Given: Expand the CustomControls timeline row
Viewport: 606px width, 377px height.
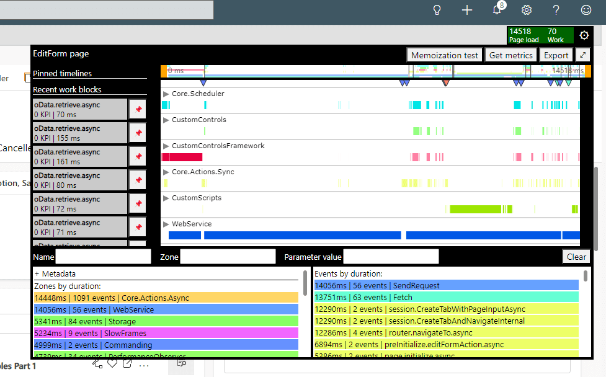Looking at the screenshot, I should pyautogui.click(x=166, y=120).
